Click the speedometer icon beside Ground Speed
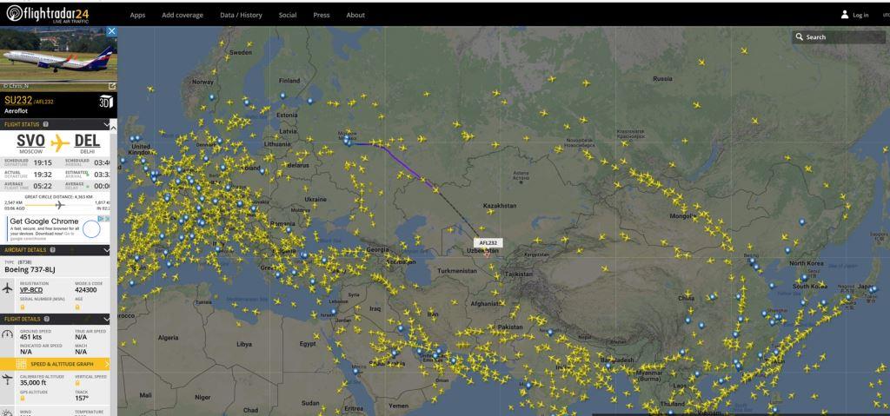890x416 pixels. click(7, 334)
